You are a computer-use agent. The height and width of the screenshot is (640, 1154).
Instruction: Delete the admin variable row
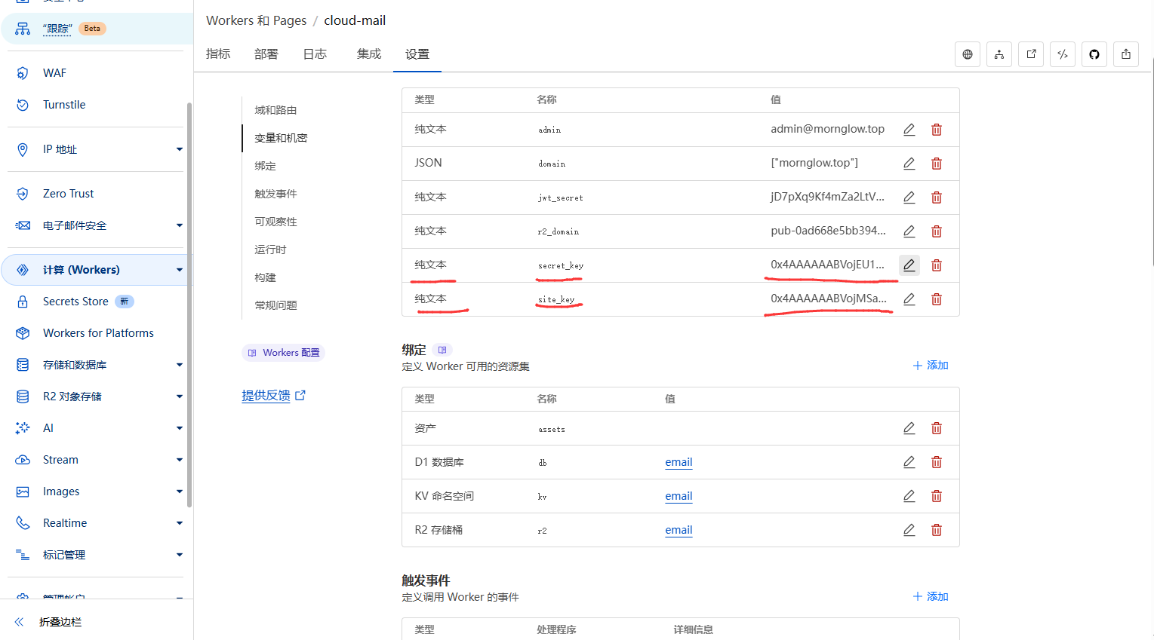coord(937,130)
